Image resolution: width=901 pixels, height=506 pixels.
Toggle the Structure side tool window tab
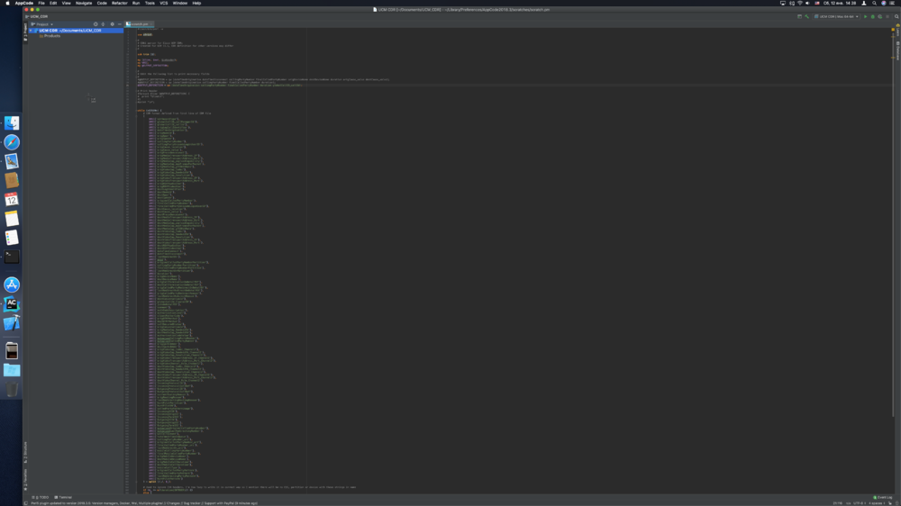pyautogui.click(x=25, y=453)
